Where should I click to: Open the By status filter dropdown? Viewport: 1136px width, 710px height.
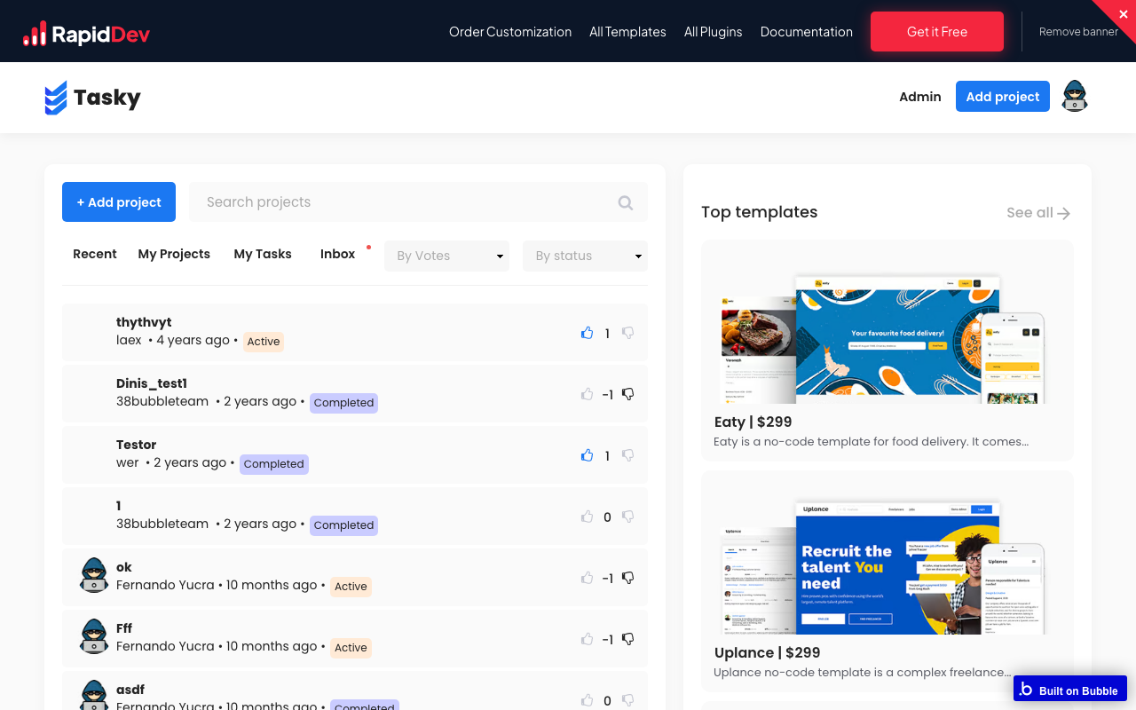[x=585, y=256]
